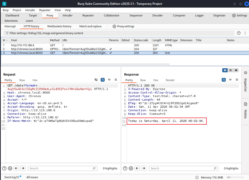
Task: Click the magnifier in the Request search box
Action: (x=94, y=168)
